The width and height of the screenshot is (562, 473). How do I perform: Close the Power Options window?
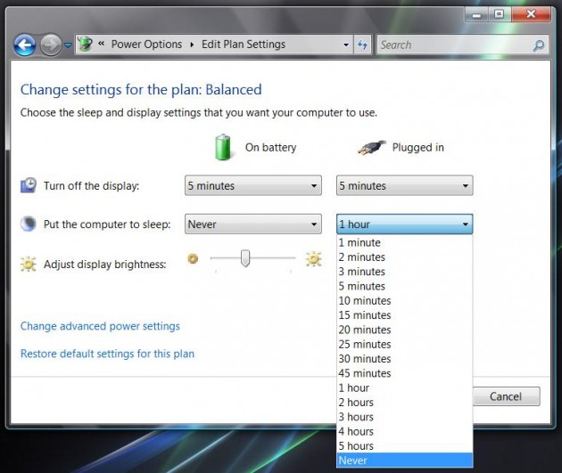click(x=531, y=14)
